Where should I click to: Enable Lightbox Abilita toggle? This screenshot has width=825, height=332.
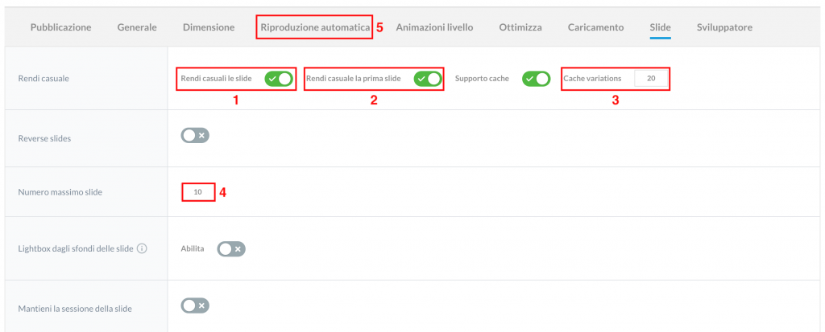pyautogui.click(x=231, y=249)
